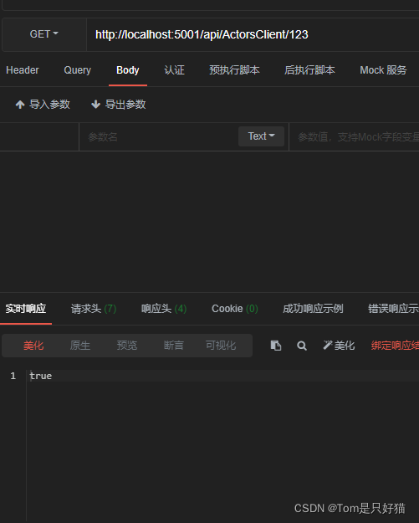The width and height of the screenshot is (419, 523).
Task: Switch to the Query tab
Action: tap(77, 70)
